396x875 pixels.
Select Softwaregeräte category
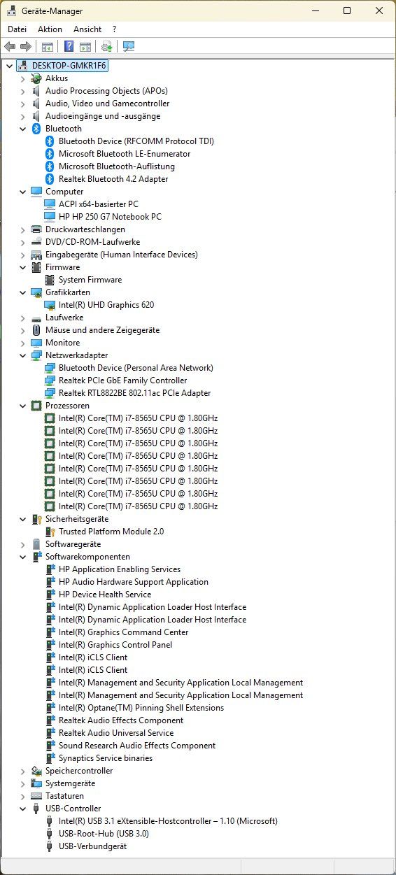(73, 544)
